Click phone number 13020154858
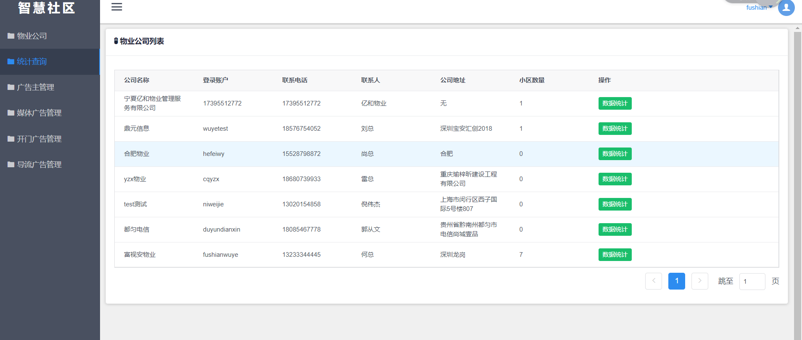Image resolution: width=802 pixels, height=340 pixels. 301,204
